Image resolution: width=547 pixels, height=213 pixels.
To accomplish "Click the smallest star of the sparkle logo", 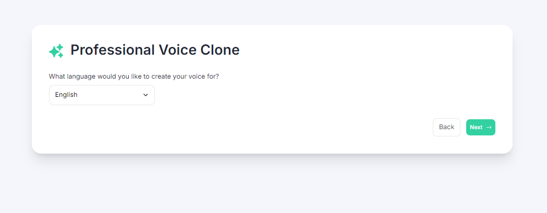I will click(60, 55).
